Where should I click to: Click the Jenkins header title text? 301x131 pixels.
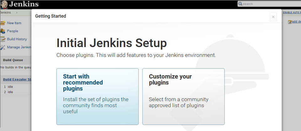click(x=24, y=4)
